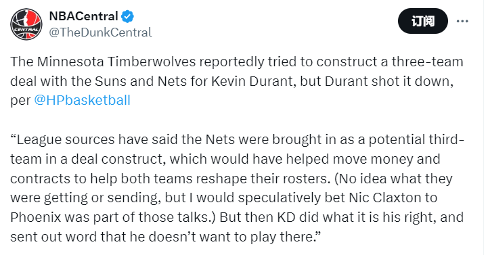This screenshot has width=488, height=255.
Task: Click the blue verified checkmark badge
Action: click(127, 16)
